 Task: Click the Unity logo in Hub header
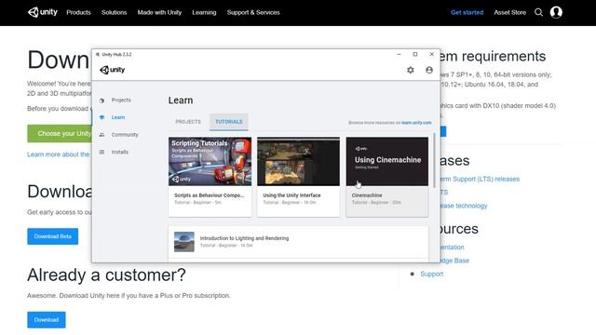[x=112, y=70]
